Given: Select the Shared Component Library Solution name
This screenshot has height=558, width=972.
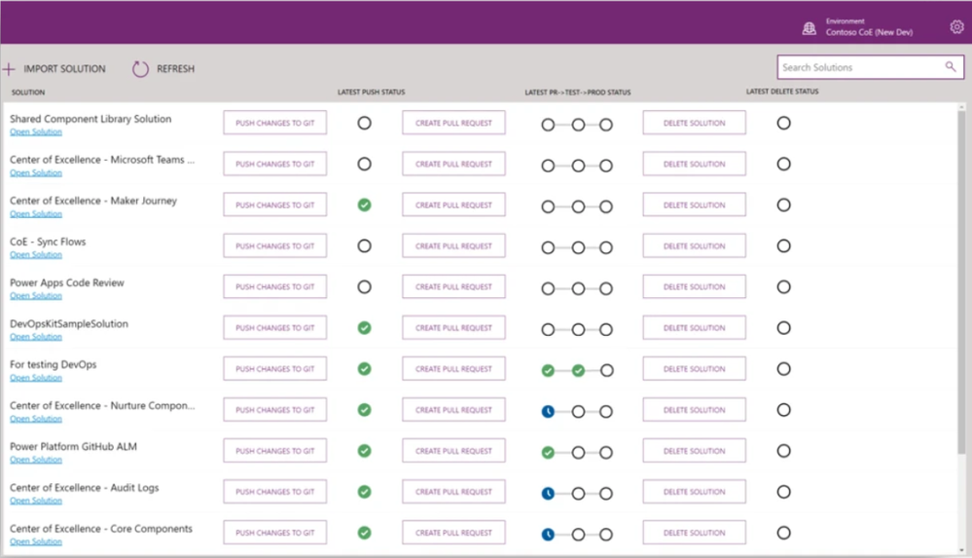Looking at the screenshot, I should click(x=90, y=119).
